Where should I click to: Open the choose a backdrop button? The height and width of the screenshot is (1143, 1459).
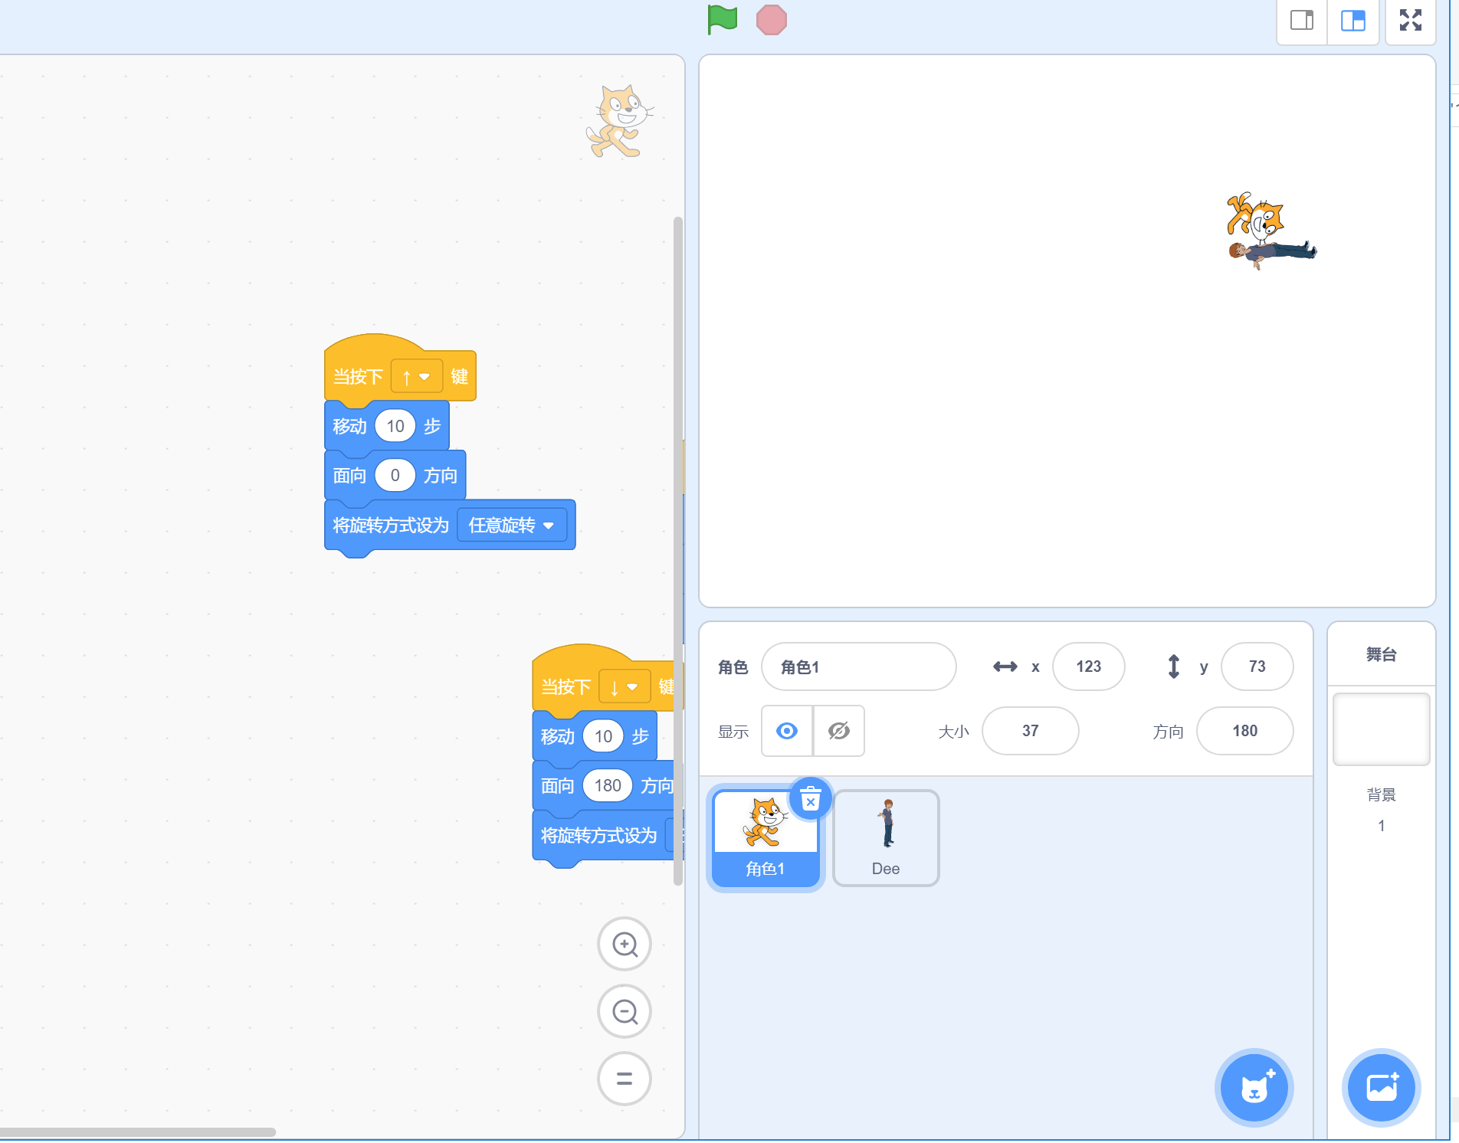coord(1382,1088)
